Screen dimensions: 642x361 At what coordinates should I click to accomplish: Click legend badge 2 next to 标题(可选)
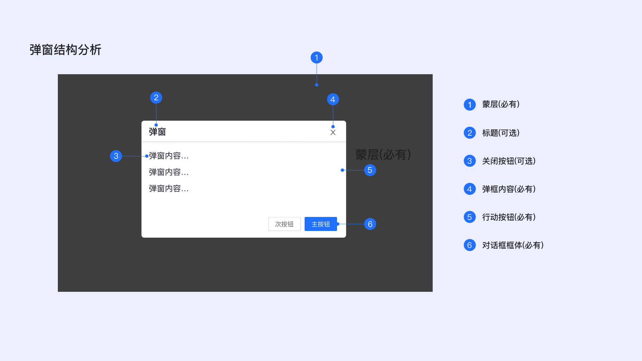click(469, 133)
